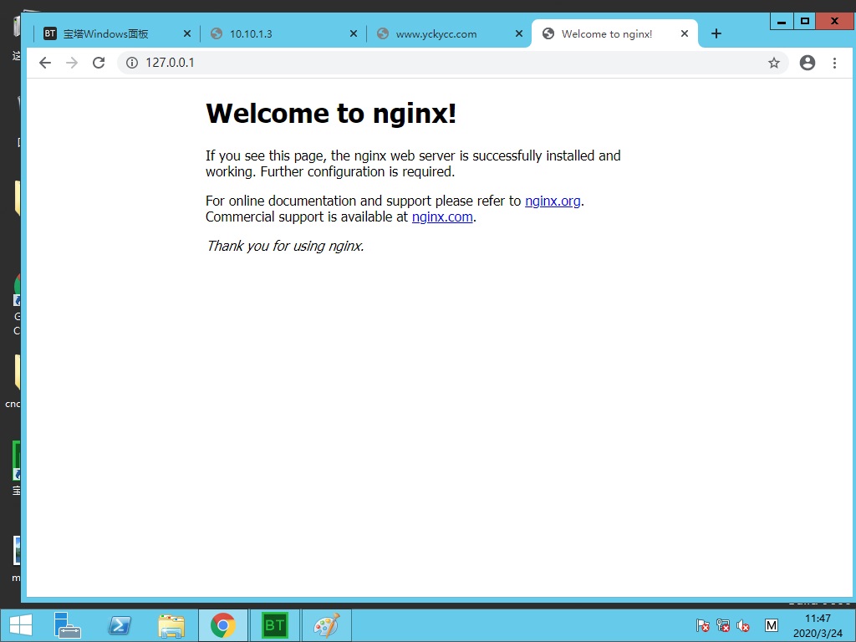The width and height of the screenshot is (856, 642).
Task: Switch to the www.yckycc.com tab
Action: [x=448, y=33]
